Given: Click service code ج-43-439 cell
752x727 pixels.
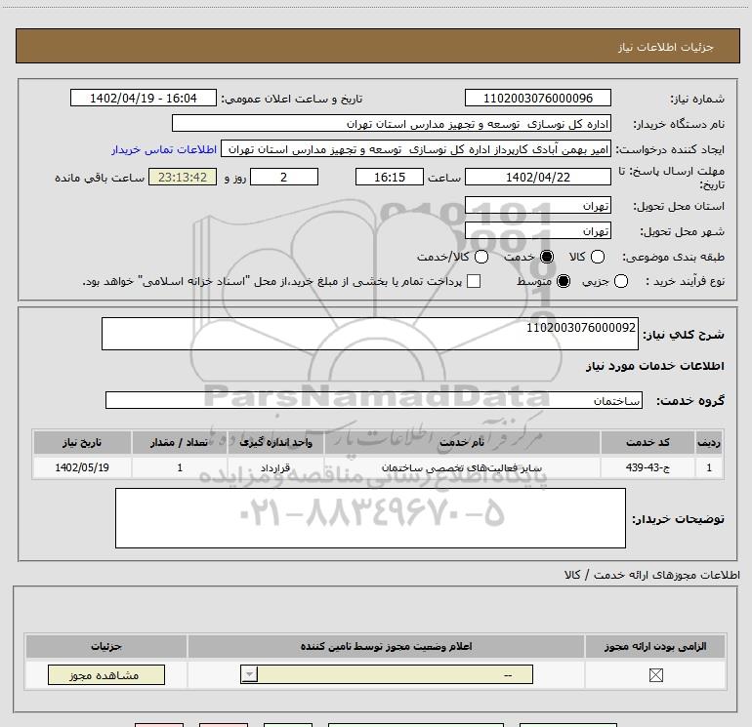Looking at the screenshot, I should coord(648,467).
